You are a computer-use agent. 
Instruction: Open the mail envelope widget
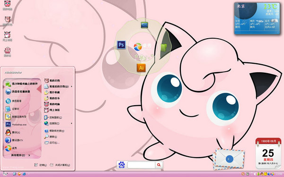click(229, 159)
